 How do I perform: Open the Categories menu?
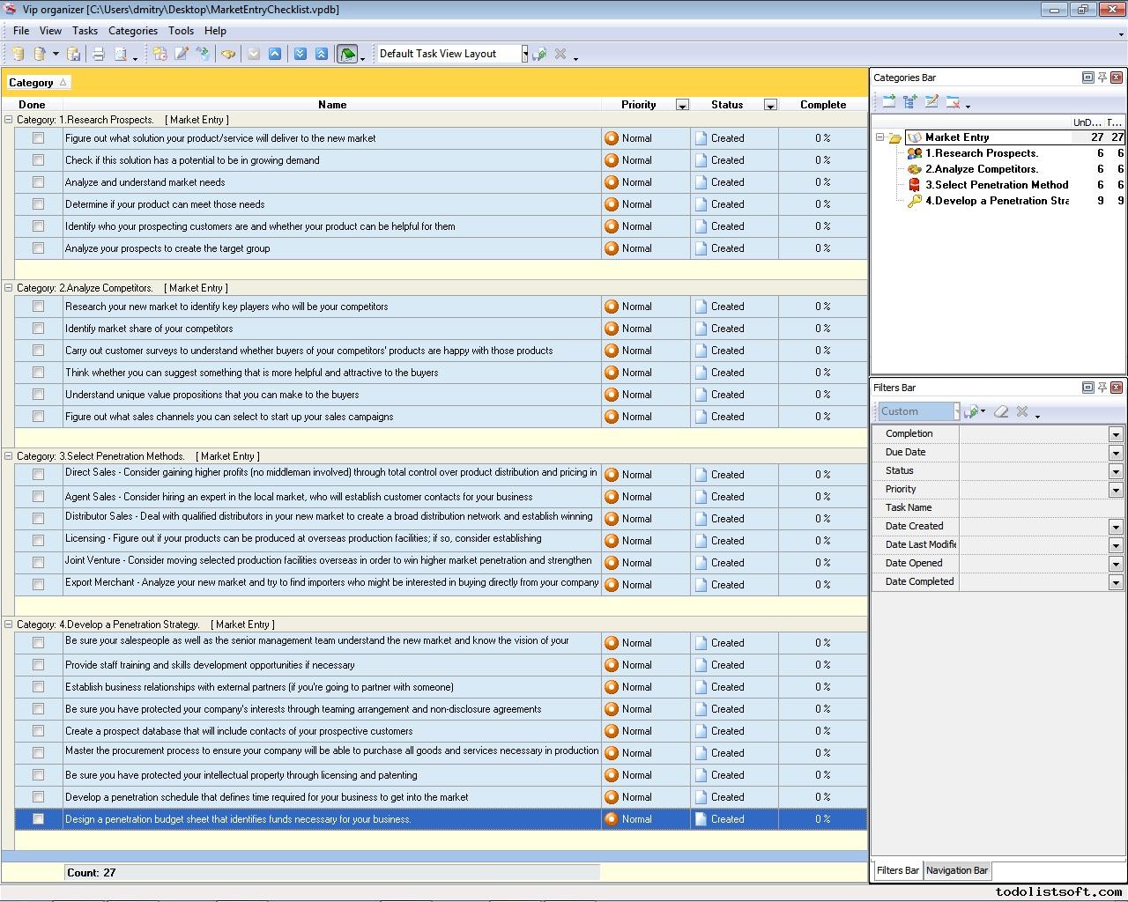click(132, 31)
